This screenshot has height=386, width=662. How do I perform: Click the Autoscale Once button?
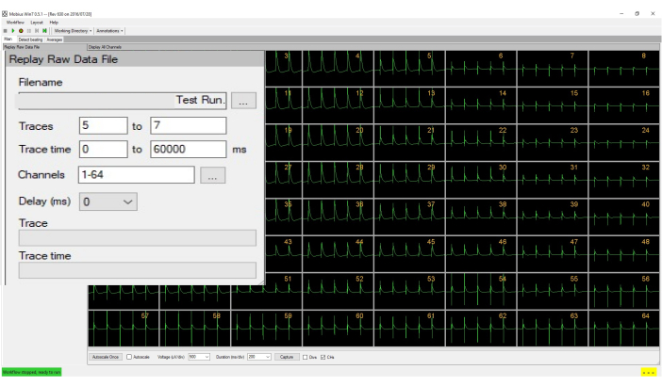pyautogui.click(x=106, y=358)
